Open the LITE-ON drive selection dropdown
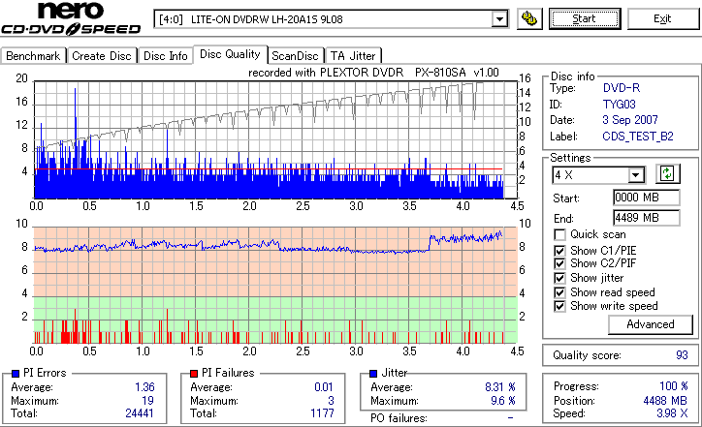 click(x=499, y=19)
